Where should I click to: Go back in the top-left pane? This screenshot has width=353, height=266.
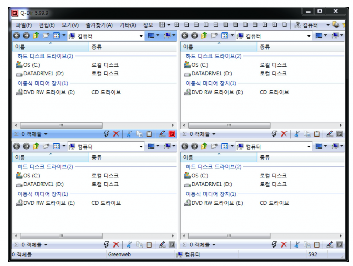click(17, 35)
